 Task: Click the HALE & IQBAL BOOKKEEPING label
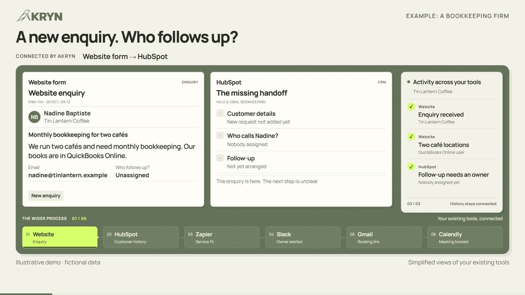click(x=241, y=102)
